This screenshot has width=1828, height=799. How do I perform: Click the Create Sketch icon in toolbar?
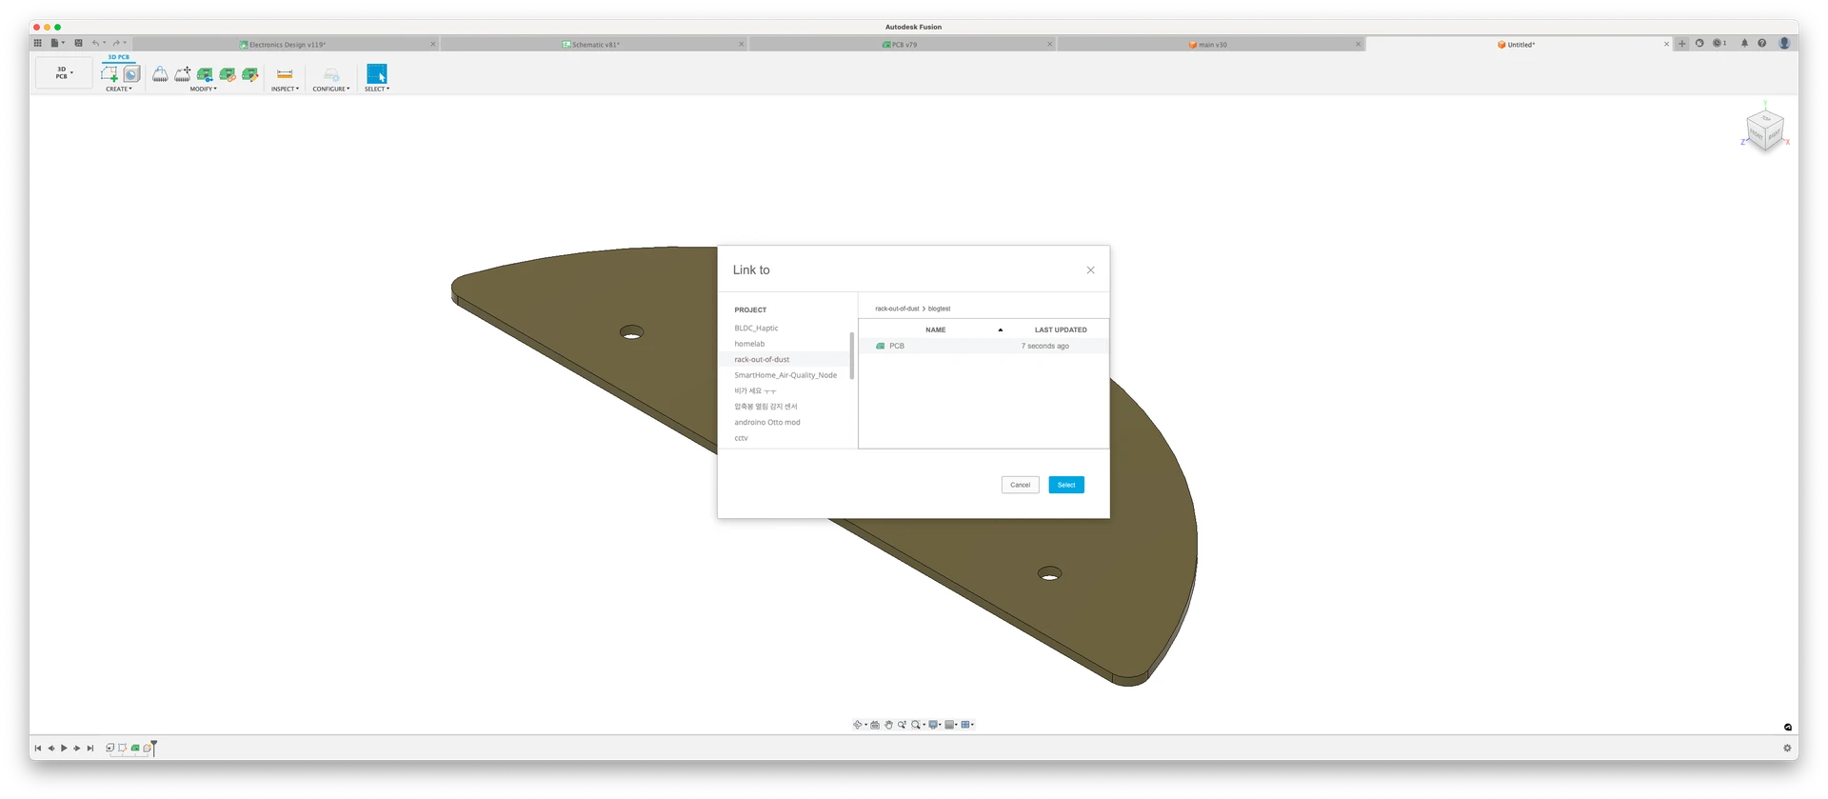coord(109,74)
